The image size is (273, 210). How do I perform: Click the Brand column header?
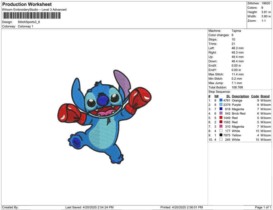tap(265, 96)
